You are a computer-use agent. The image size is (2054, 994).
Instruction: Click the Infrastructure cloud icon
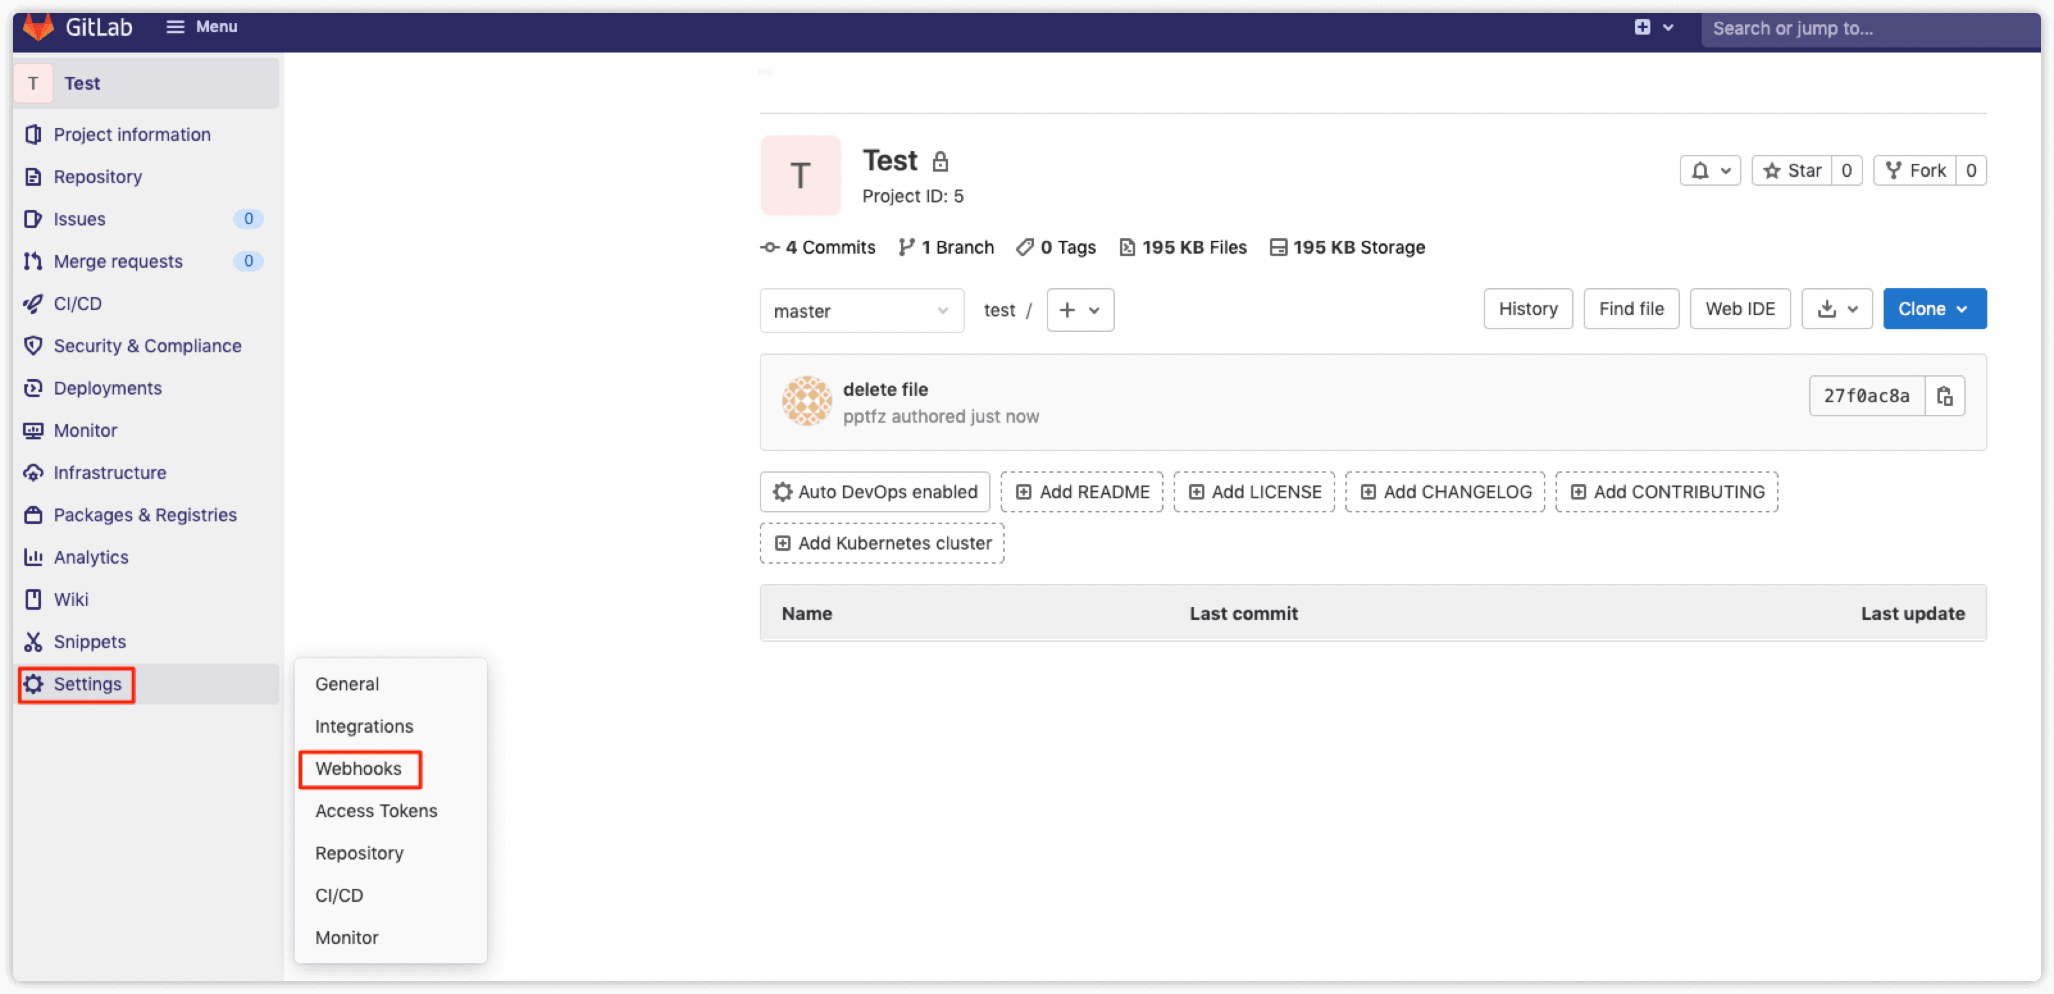(33, 472)
